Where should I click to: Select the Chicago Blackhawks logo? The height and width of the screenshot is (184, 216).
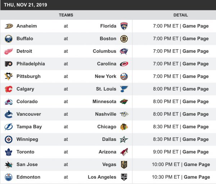124,126
